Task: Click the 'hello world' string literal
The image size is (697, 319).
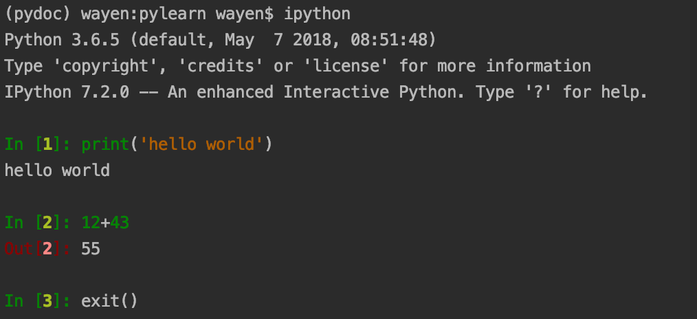Action: [201, 145]
